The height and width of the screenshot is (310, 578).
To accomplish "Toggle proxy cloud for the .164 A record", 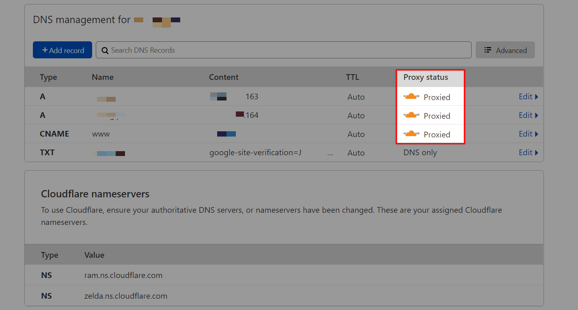I will 411,115.
